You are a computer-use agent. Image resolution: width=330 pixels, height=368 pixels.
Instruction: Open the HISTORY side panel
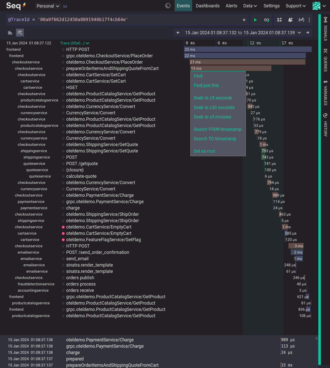(325, 125)
